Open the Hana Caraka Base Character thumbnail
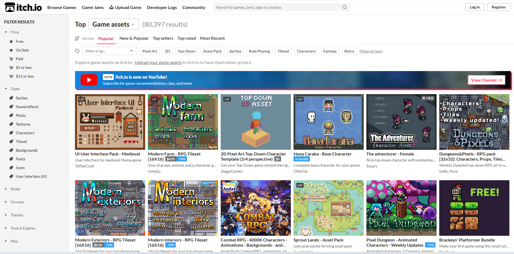The width and height of the screenshot is (514, 254). point(328,122)
